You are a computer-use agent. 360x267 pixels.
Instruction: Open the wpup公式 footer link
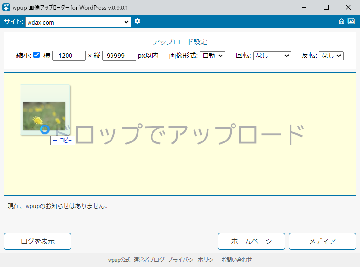tap(119, 260)
